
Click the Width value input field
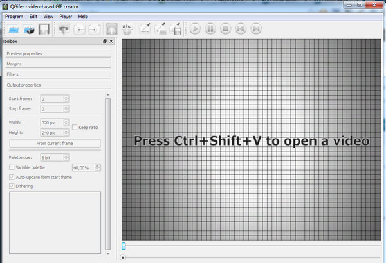pyautogui.click(x=51, y=122)
